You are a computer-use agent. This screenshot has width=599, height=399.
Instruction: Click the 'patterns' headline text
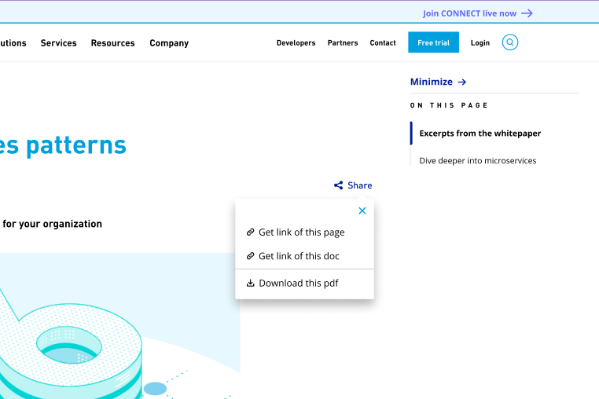pyautogui.click(x=76, y=145)
